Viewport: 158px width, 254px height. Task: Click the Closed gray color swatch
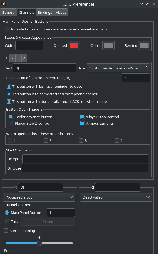pyautogui.click(x=108, y=45)
